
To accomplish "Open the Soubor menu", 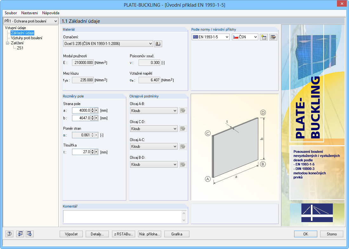I will click(11, 13).
